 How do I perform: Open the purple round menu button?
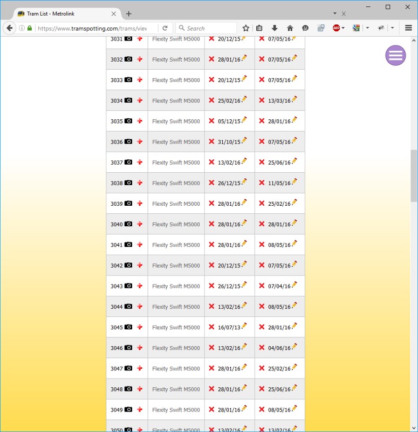point(395,56)
